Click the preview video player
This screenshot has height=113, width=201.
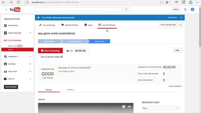pyautogui.click(x=86, y=108)
